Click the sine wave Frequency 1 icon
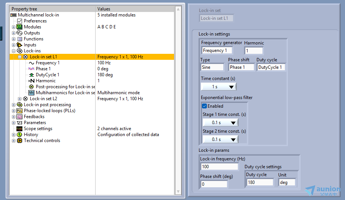The image size is (345, 200). [x=31, y=63]
